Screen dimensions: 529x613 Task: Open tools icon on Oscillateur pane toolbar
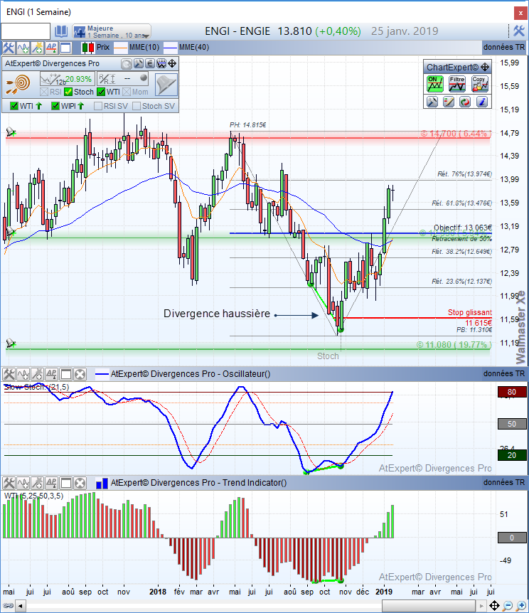coord(9,375)
